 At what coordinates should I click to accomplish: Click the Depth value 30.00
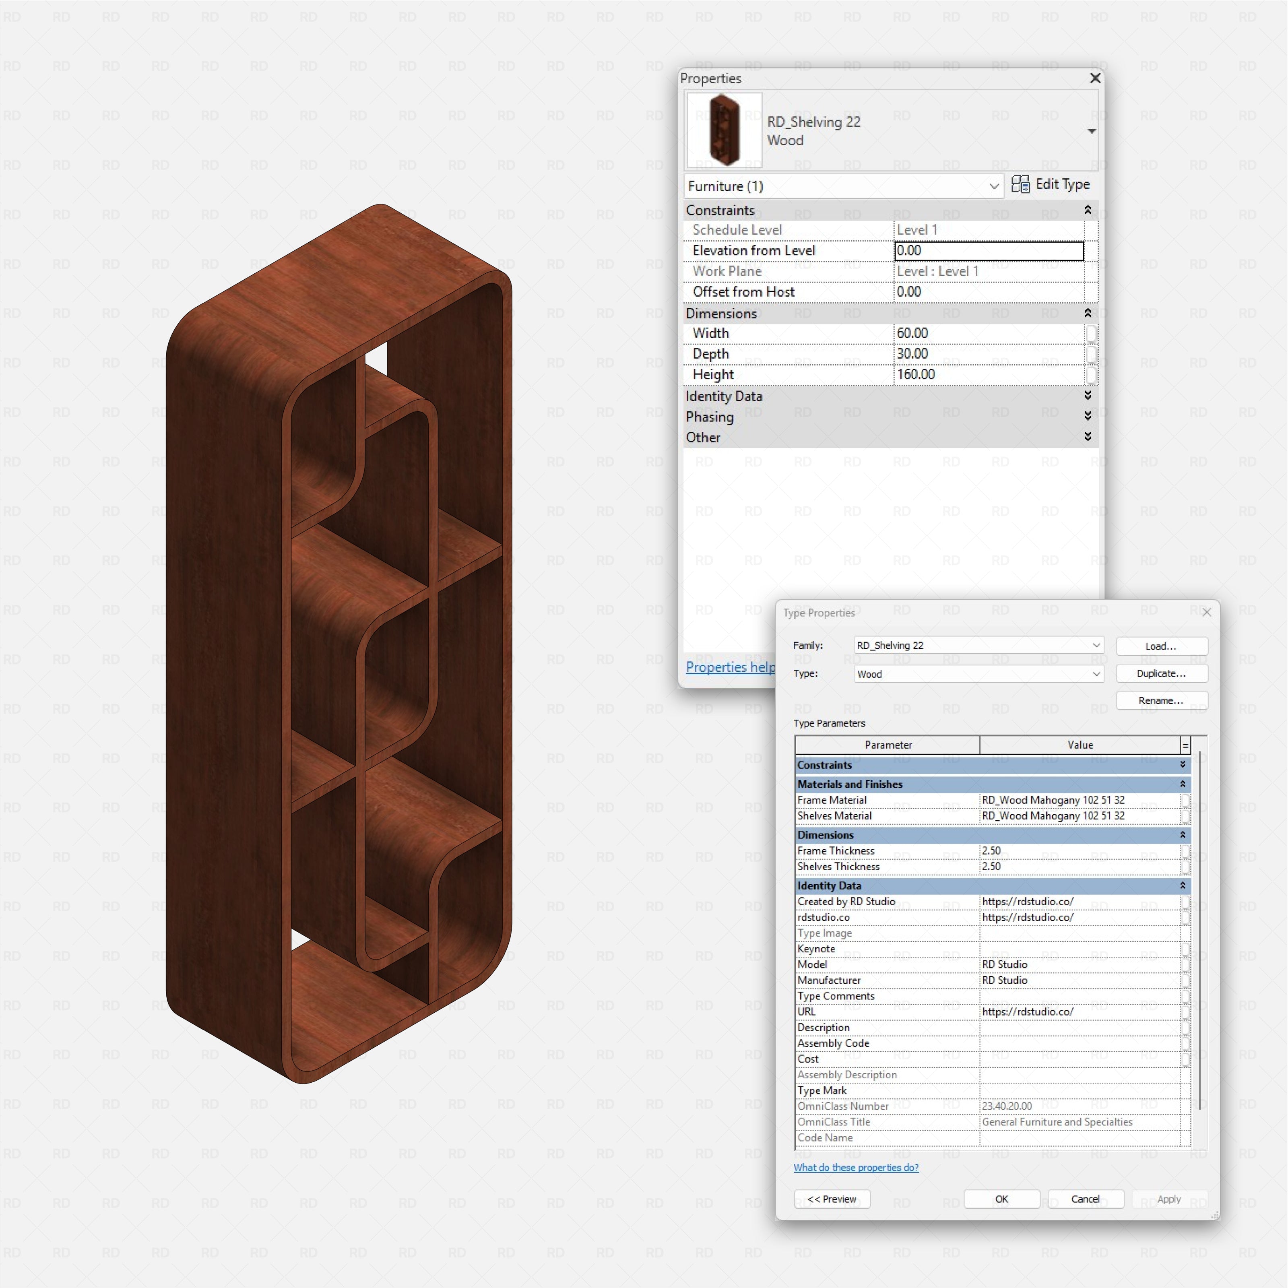pyautogui.click(x=989, y=354)
